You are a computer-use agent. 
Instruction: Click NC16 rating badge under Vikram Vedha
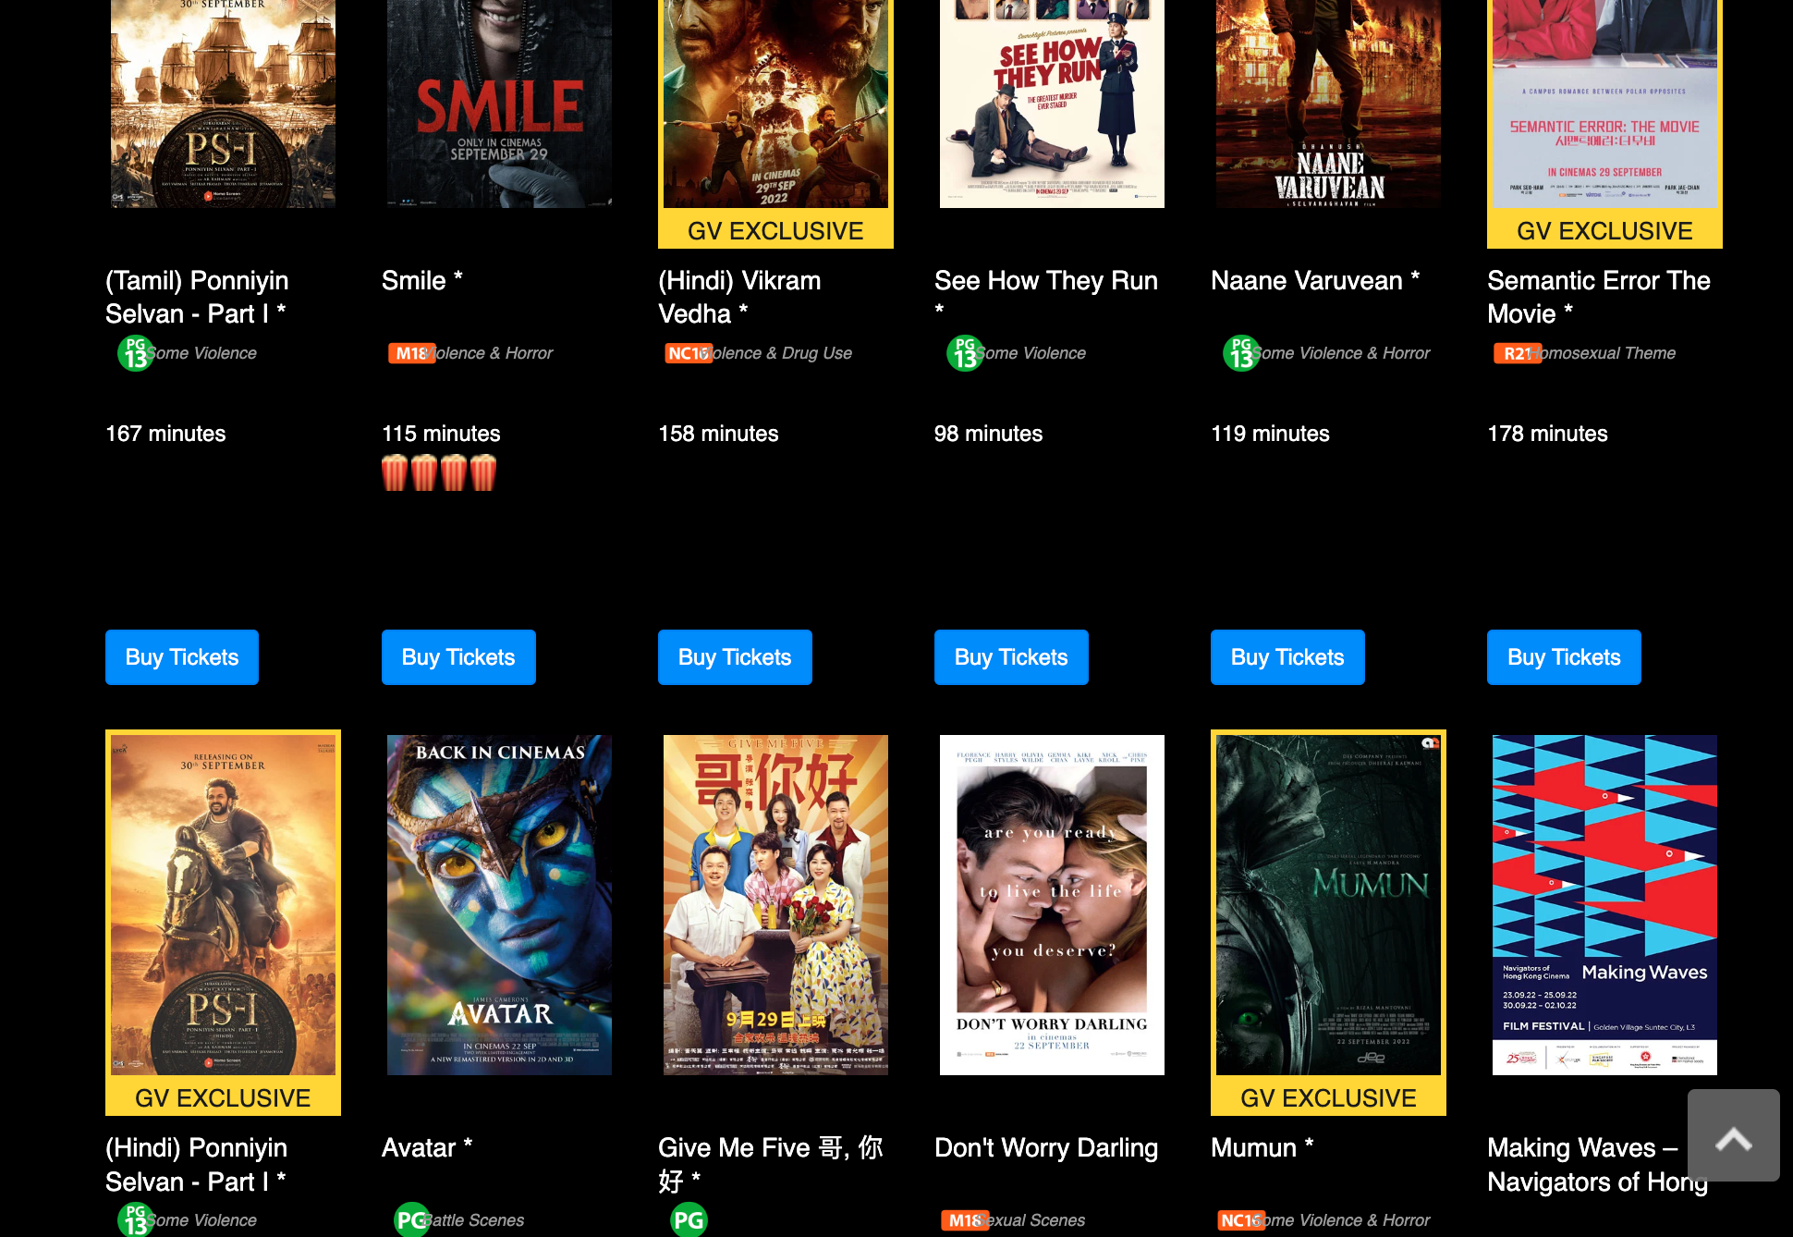click(x=689, y=353)
